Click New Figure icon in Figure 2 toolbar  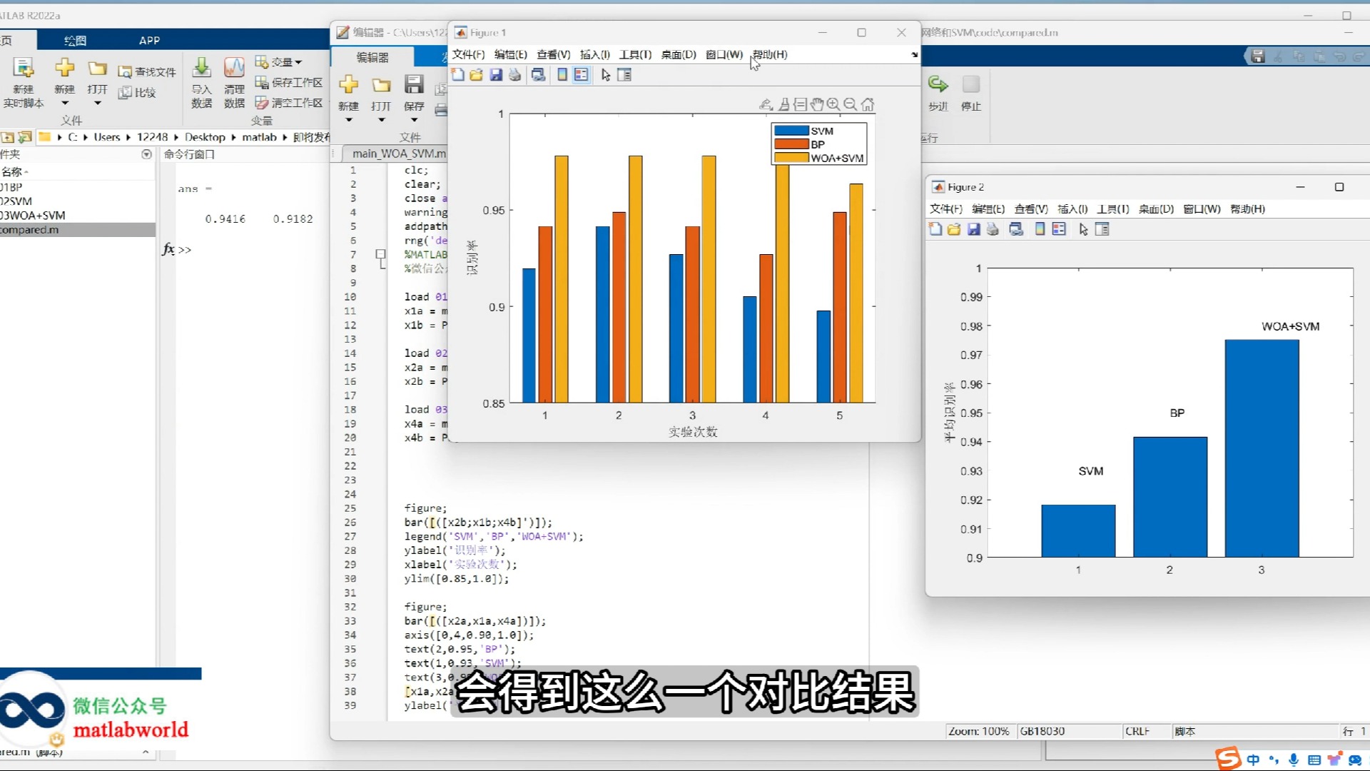click(x=935, y=229)
